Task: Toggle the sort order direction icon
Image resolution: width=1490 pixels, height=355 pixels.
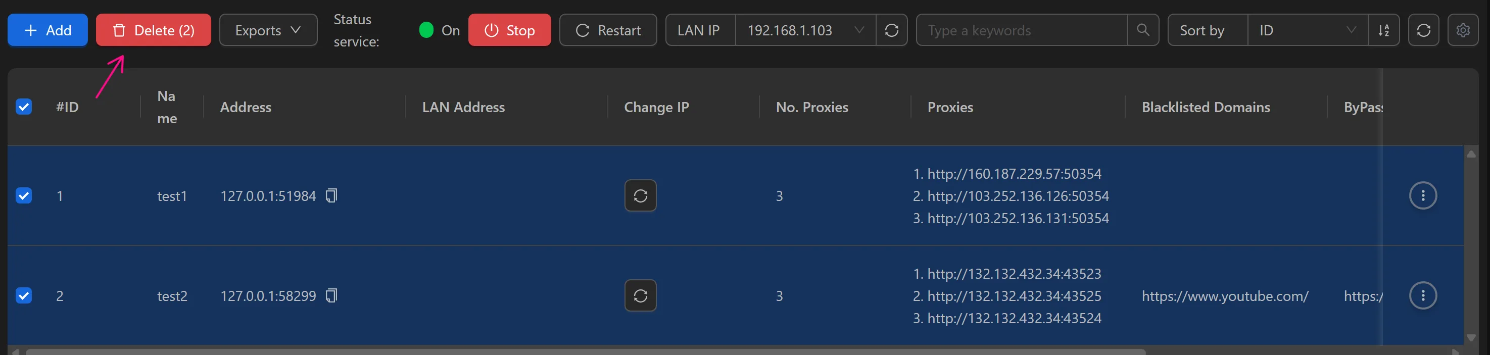Action: coord(1384,30)
